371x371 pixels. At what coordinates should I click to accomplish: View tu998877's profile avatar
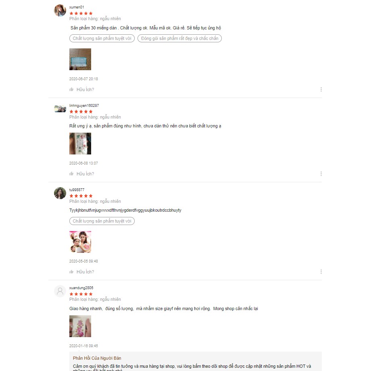tap(60, 193)
